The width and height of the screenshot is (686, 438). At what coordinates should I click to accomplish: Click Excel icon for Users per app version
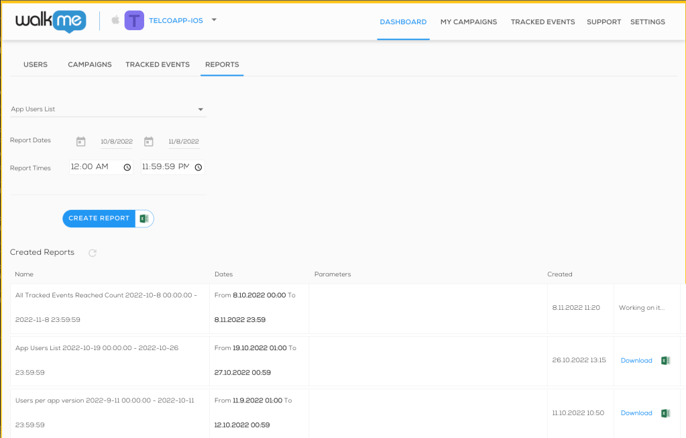pos(665,413)
